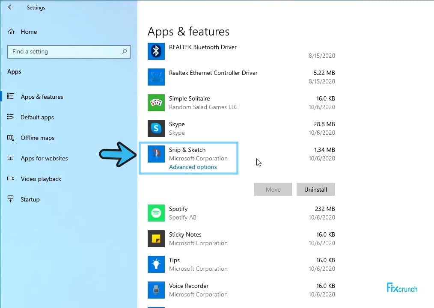The height and width of the screenshot is (308, 434).
Task: Open the Startup settings page
Action: point(30,199)
